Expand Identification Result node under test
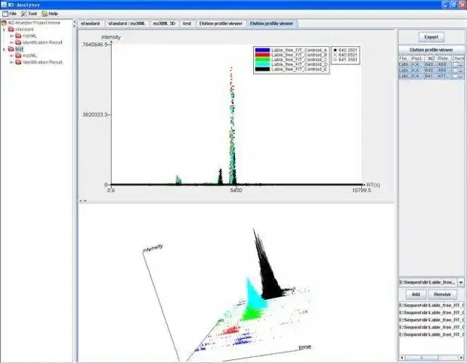Viewport: 467px width, 363px height. pyautogui.click(x=11, y=62)
